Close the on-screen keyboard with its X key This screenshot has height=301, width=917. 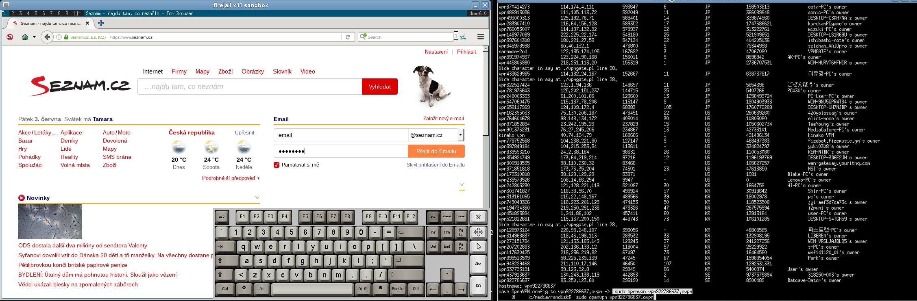(x=479, y=217)
